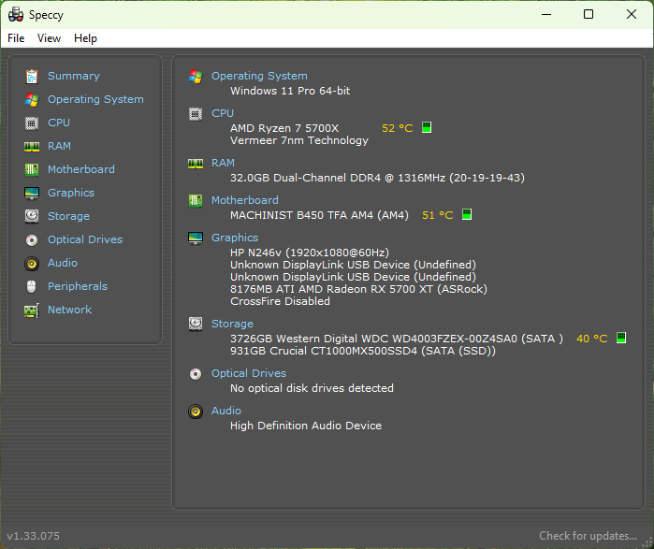Click the Motherboard icon in summary pane

pyautogui.click(x=196, y=200)
